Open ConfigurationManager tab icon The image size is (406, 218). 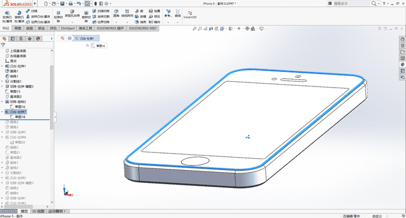point(21,38)
